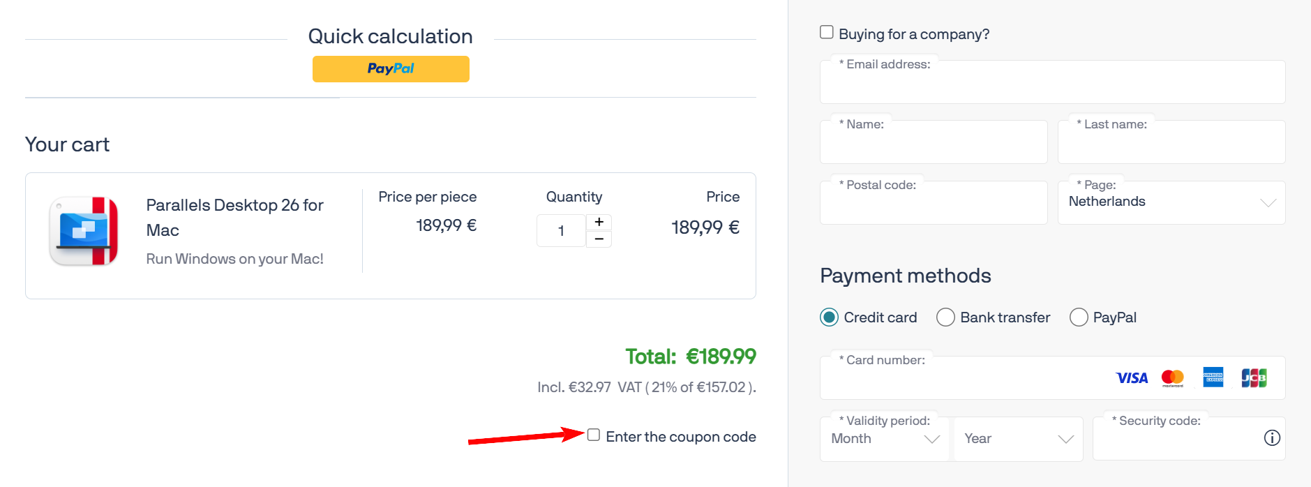The image size is (1311, 487).
Task: Click the security code info icon
Action: coord(1271,438)
